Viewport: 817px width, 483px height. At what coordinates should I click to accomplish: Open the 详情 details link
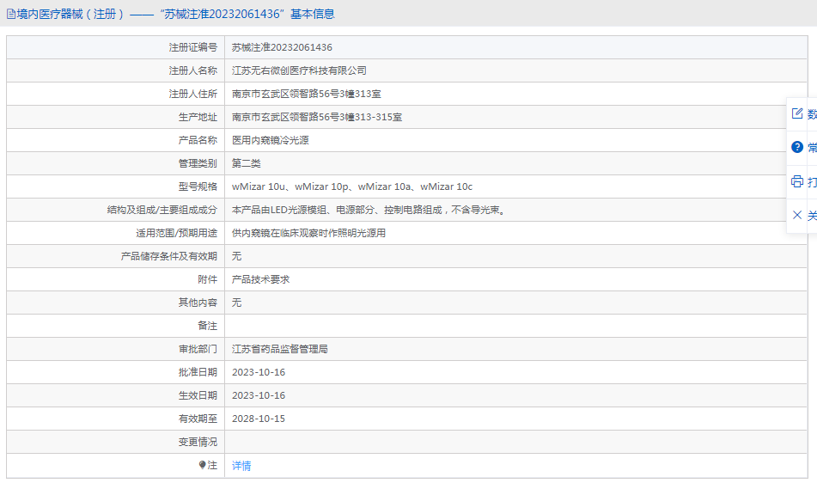tap(241, 466)
